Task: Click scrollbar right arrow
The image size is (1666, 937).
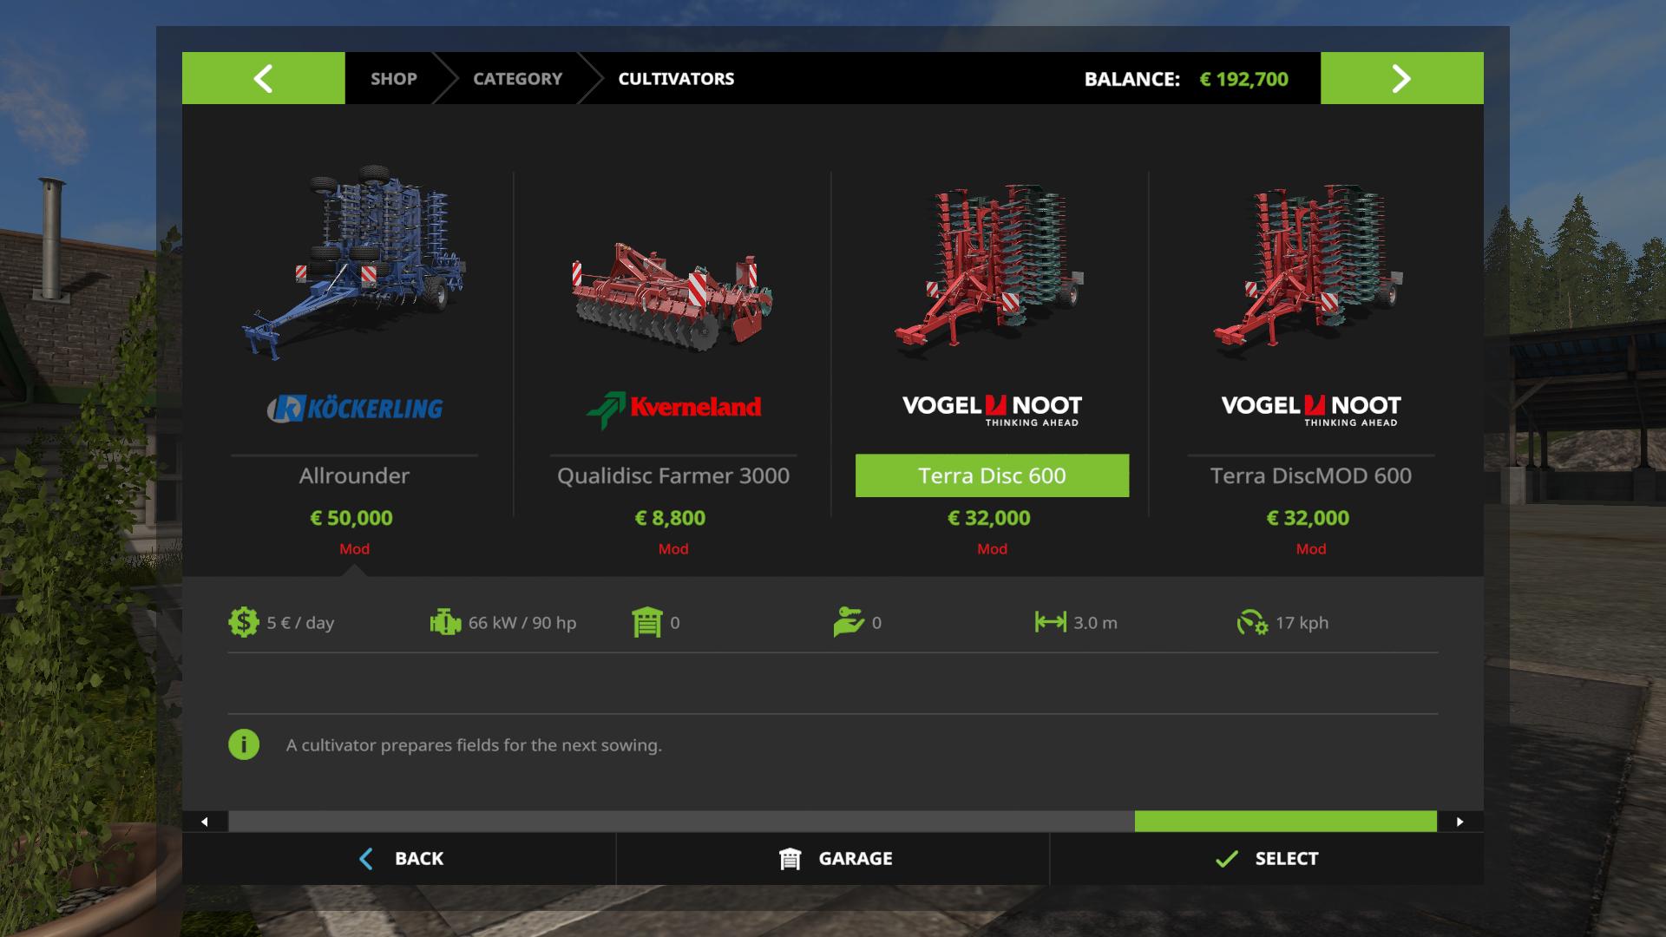Action: point(1460,822)
